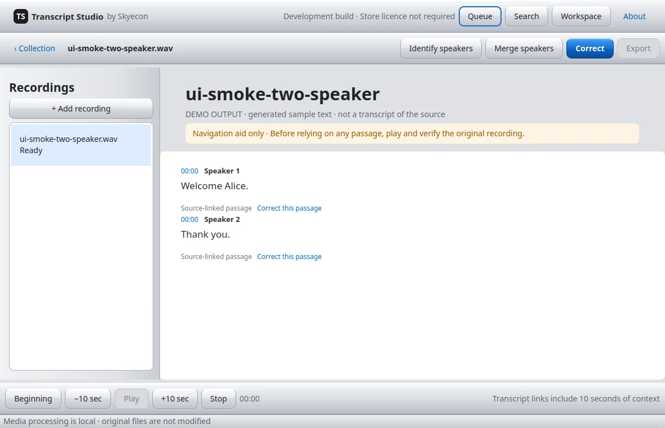
Task: Click the TS Transcript Studio logo icon
Action: [21, 16]
